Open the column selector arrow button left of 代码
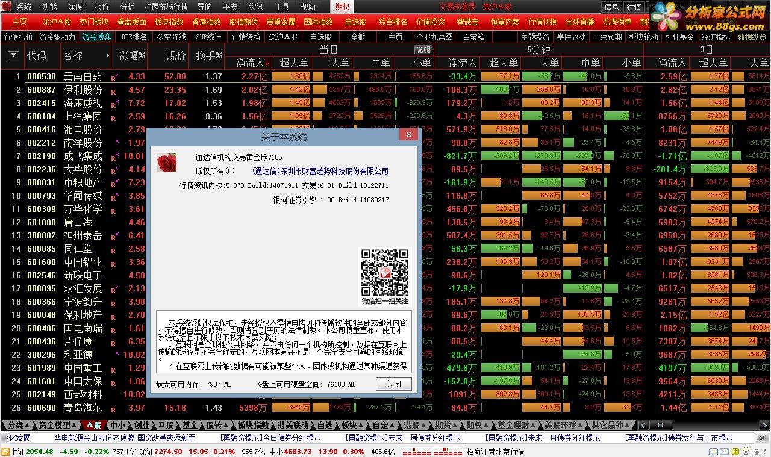771x457 pixels. 13,55
